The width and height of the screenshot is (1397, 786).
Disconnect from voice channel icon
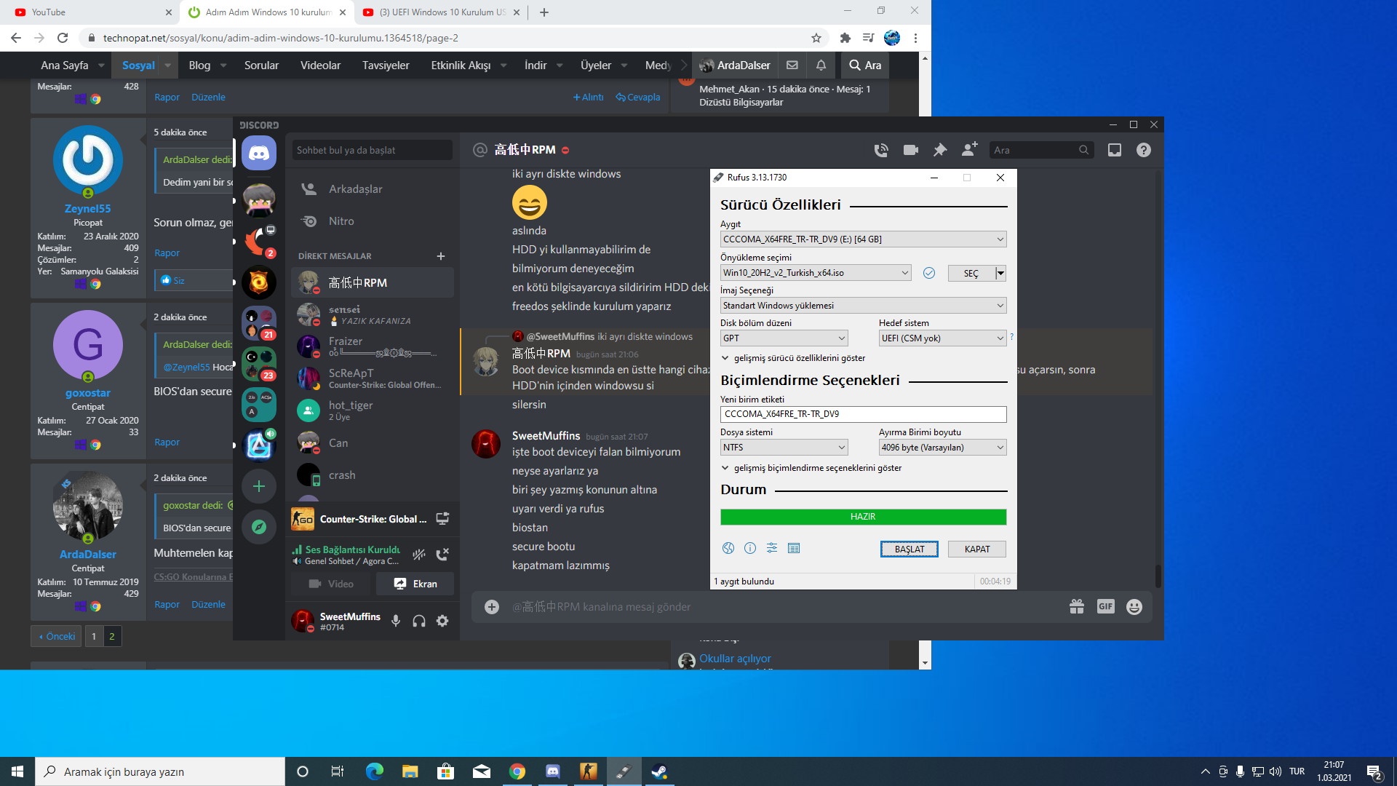point(442,555)
